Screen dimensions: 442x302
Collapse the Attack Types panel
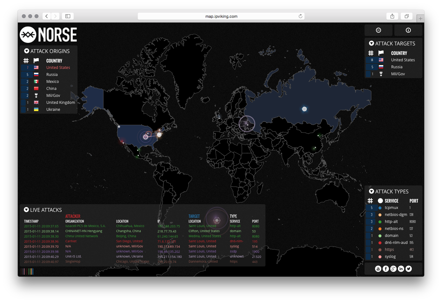[372, 191]
